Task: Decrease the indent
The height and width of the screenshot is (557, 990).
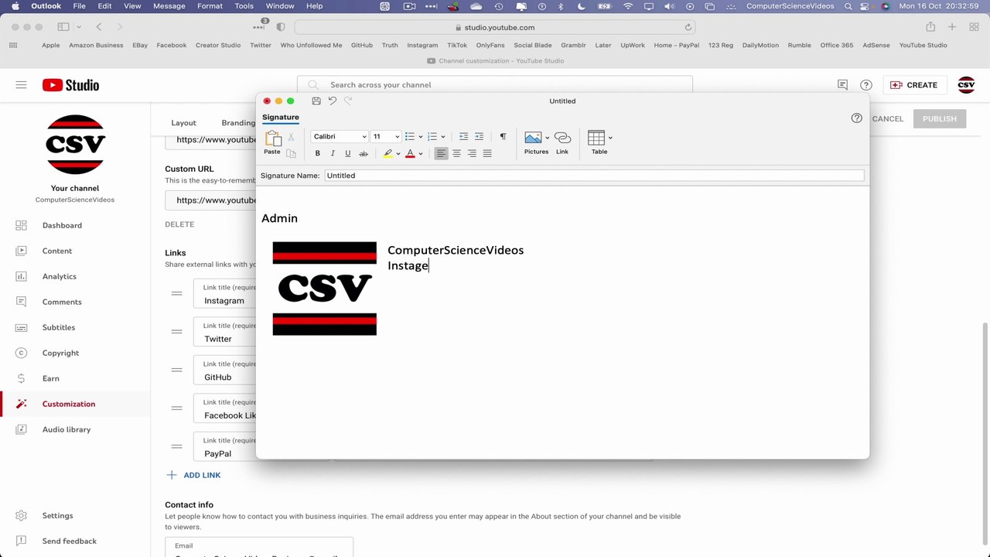Action: click(463, 136)
